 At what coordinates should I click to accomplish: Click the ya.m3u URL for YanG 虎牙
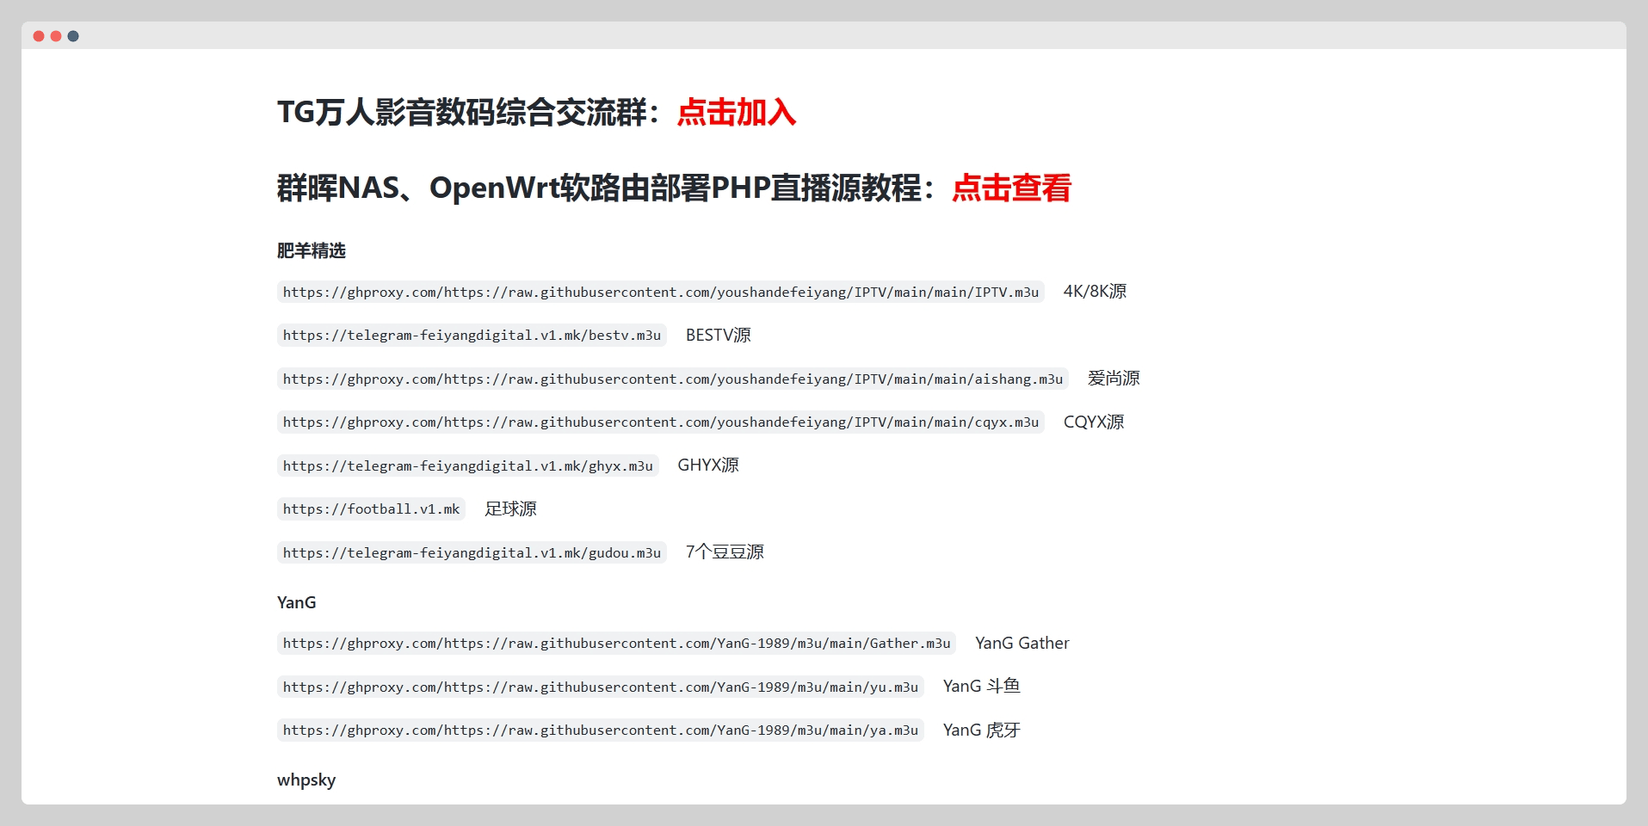[x=600, y=730]
